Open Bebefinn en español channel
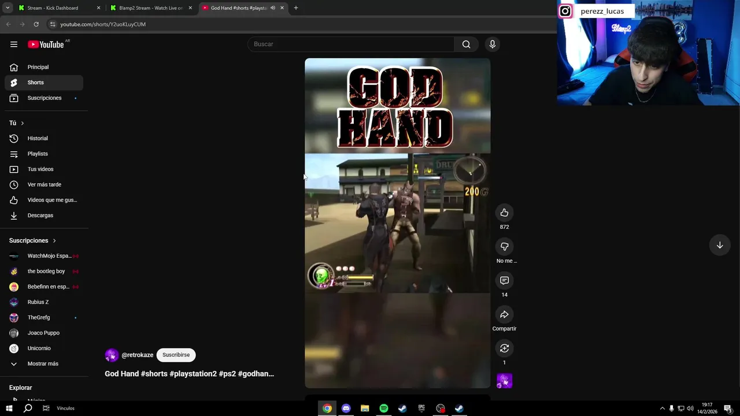The width and height of the screenshot is (740, 416). (x=44, y=287)
